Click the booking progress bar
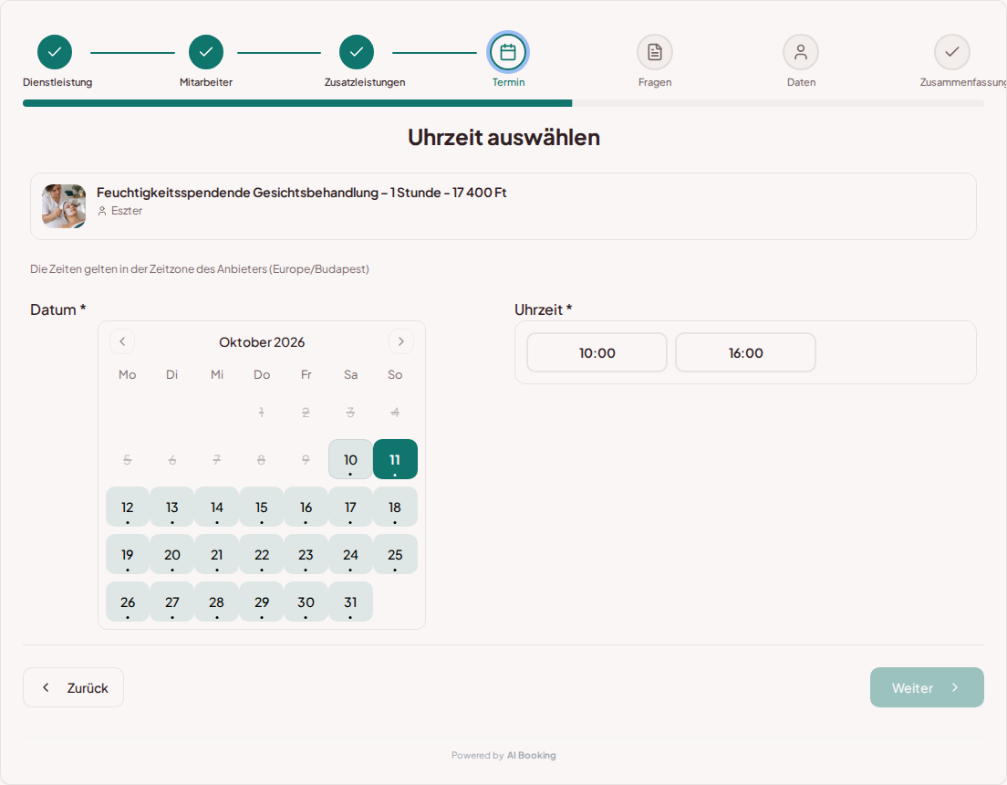This screenshot has width=1007, height=785. (x=503, y=103)
